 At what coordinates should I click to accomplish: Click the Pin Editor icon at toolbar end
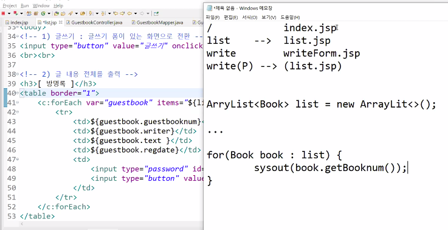click(156, 13)
